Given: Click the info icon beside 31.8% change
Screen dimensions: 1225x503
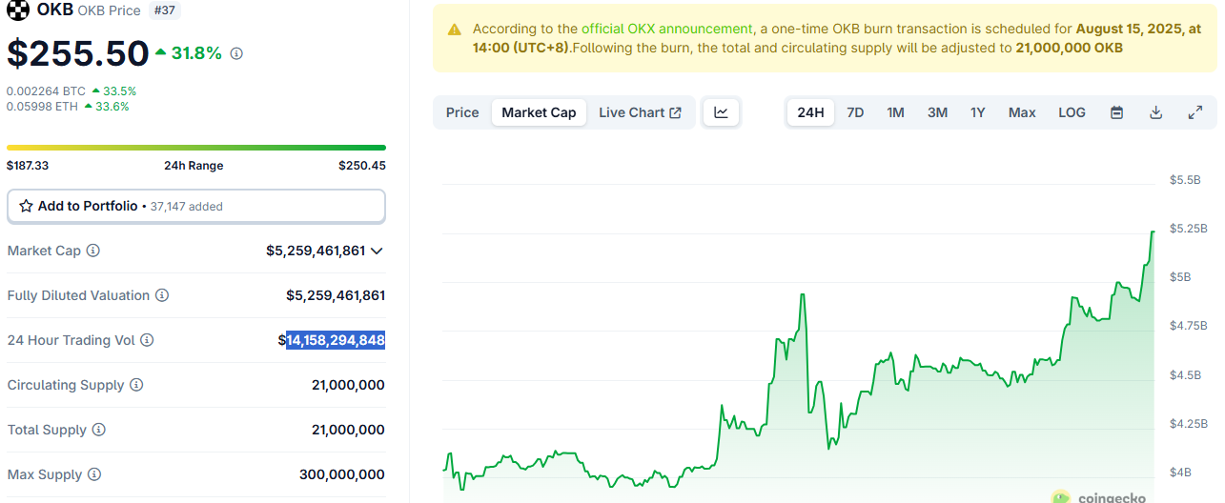Looking at the screenshot, I should point(236,54).
